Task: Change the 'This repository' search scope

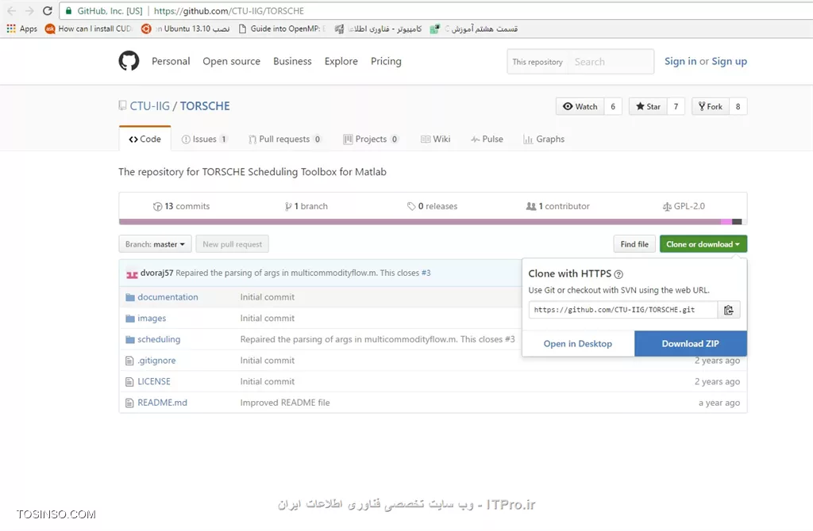Action: 538,62
